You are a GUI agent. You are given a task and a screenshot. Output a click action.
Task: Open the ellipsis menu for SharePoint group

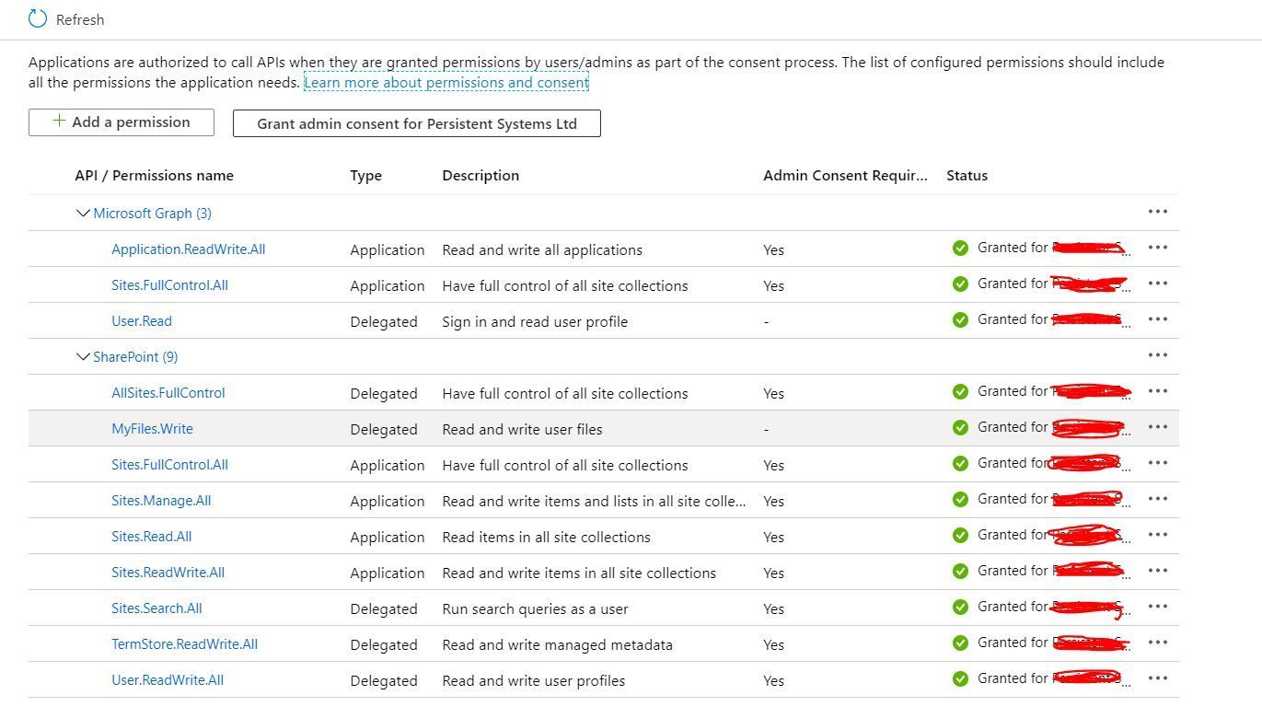[x=1157, y=355]
